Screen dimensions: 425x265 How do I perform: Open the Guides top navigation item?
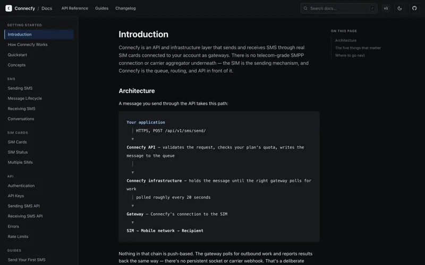(x=101, y=8)
